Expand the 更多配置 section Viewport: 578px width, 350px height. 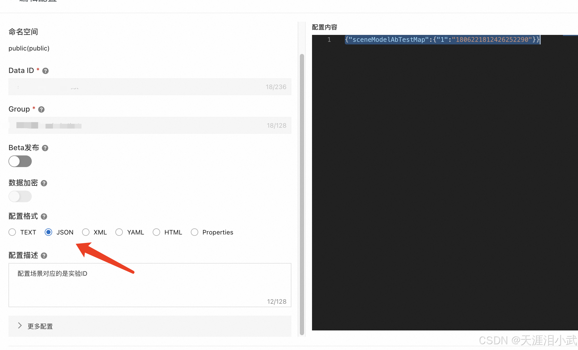40,326
